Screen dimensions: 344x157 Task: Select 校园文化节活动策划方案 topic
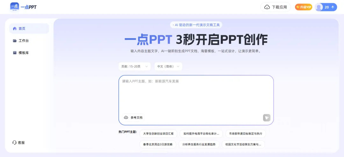243,145
